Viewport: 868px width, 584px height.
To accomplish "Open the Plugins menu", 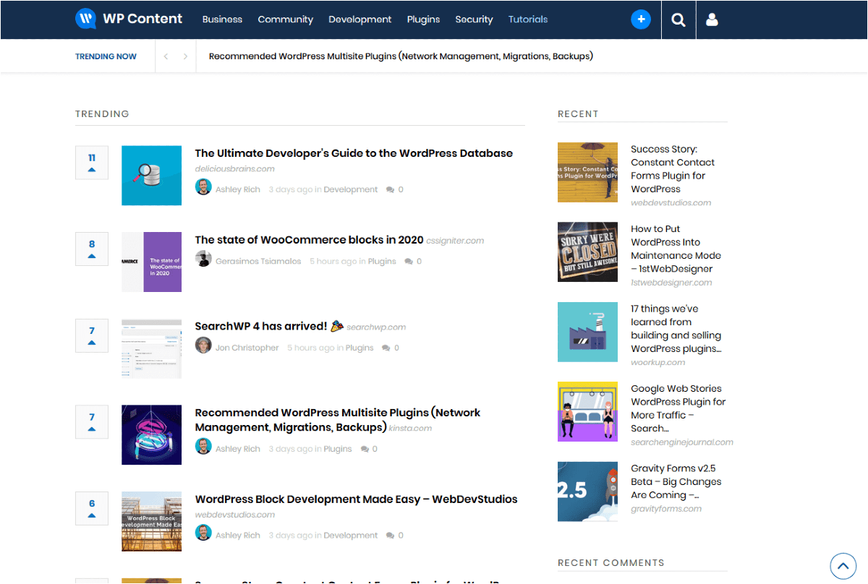I will [x=424, y=20].
